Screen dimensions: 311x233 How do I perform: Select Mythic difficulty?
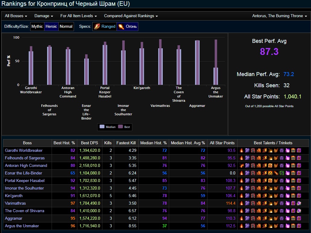37,26
